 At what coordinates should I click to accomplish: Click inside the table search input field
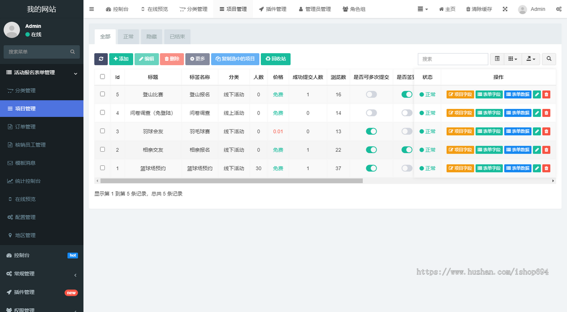click(x=452, y=59)
